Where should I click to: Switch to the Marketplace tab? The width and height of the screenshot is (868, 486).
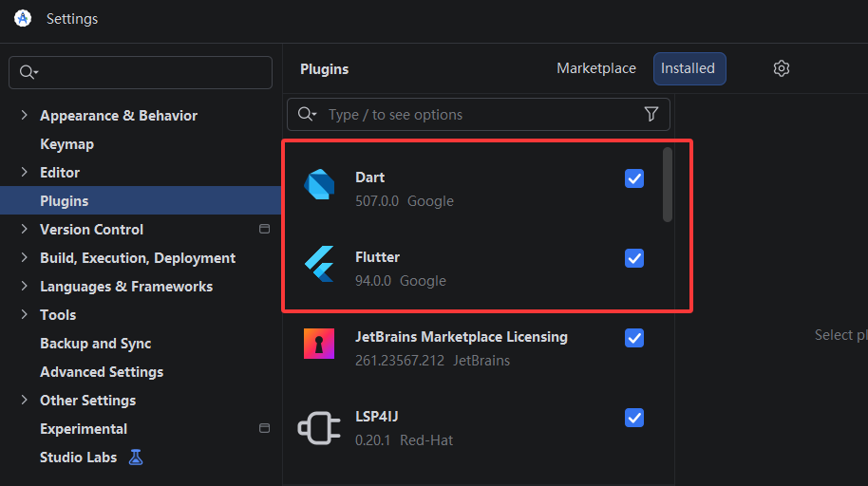coord(596,68)
